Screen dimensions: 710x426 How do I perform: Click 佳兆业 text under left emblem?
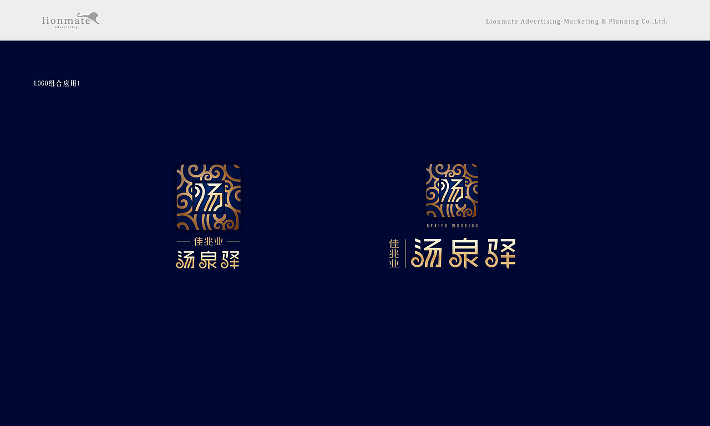click(x=209, y=241)
